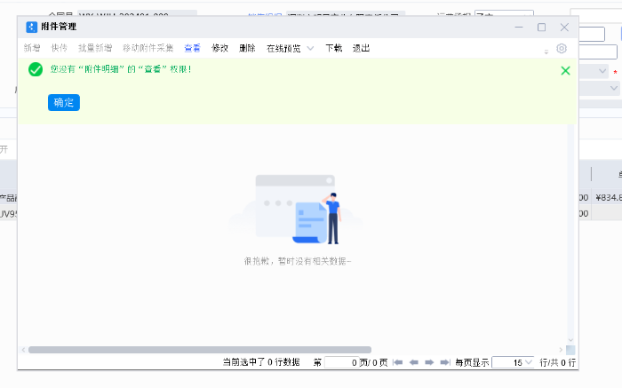Expand the 在线预览 dropdown menu
622x388 pixels.
(x=309, y=49)
